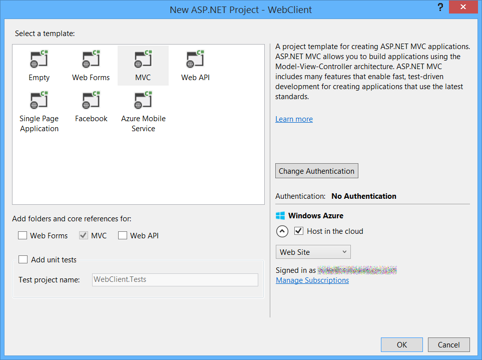Open the Learn more link
The image size is (482, 360).
294,119
